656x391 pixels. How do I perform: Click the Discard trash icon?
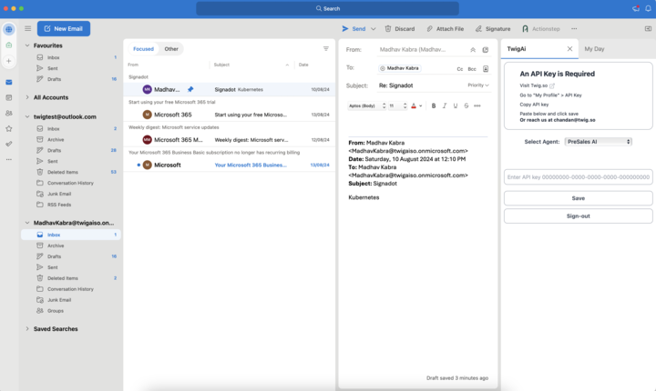[x=389, y=29]
